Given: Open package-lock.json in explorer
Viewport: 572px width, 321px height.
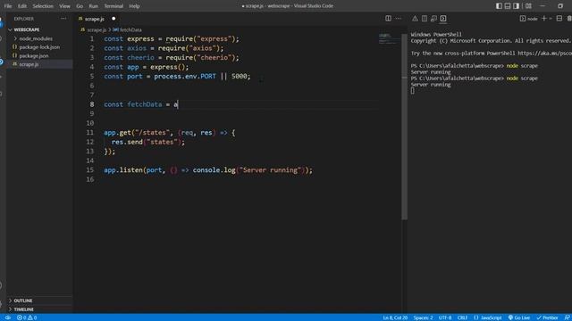Looking at the screenshot, I should point(39,47).
